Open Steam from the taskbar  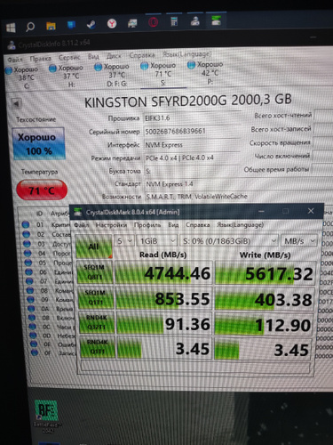[x=91, y=24]
